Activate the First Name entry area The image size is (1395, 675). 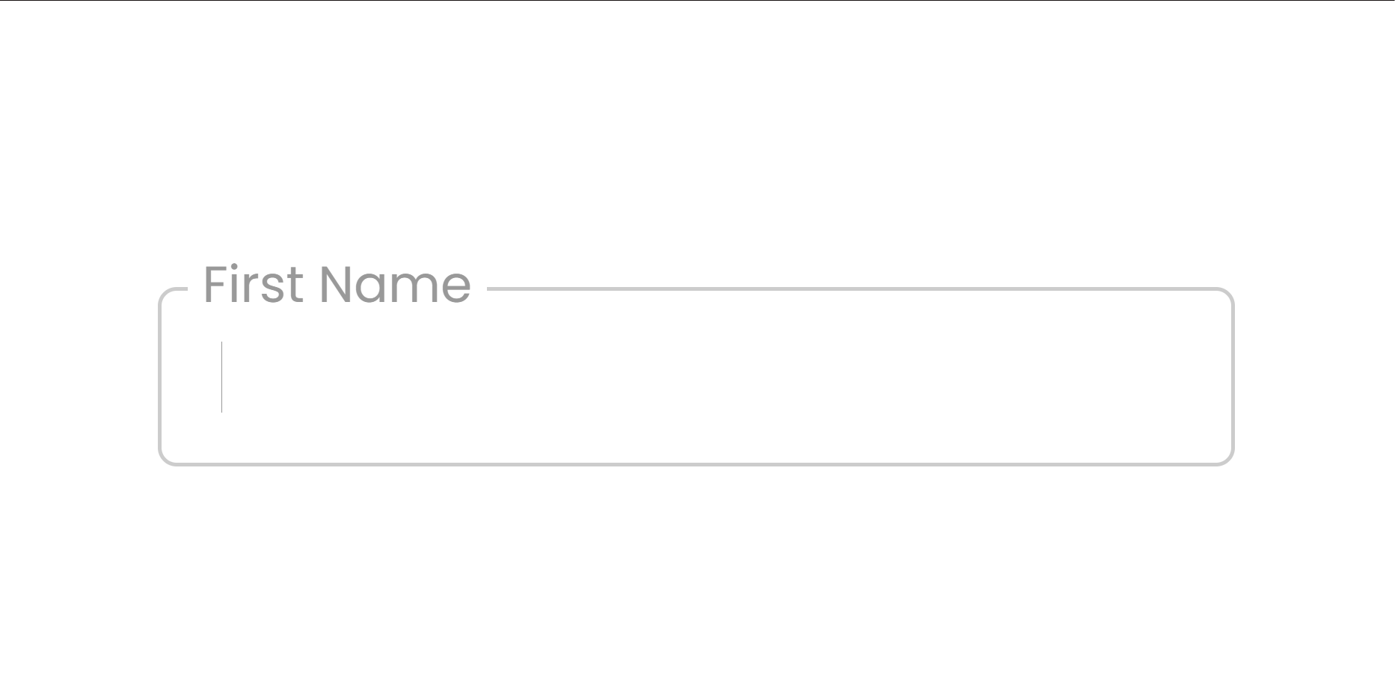pos(696,377)
